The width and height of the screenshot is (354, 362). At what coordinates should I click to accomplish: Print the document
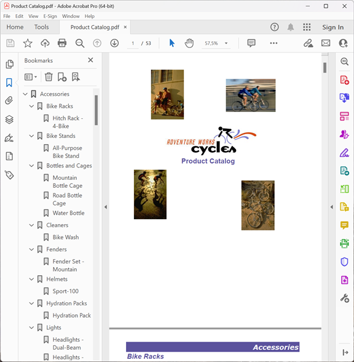pyautogui.click(x=62, y=43)
